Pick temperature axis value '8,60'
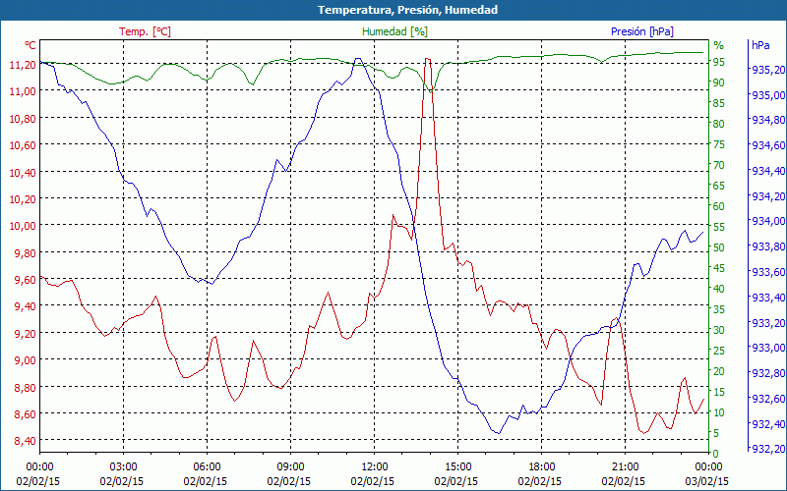Image resolution: width=787 pixels, height=491 pixels. click(x=26, y=414)
